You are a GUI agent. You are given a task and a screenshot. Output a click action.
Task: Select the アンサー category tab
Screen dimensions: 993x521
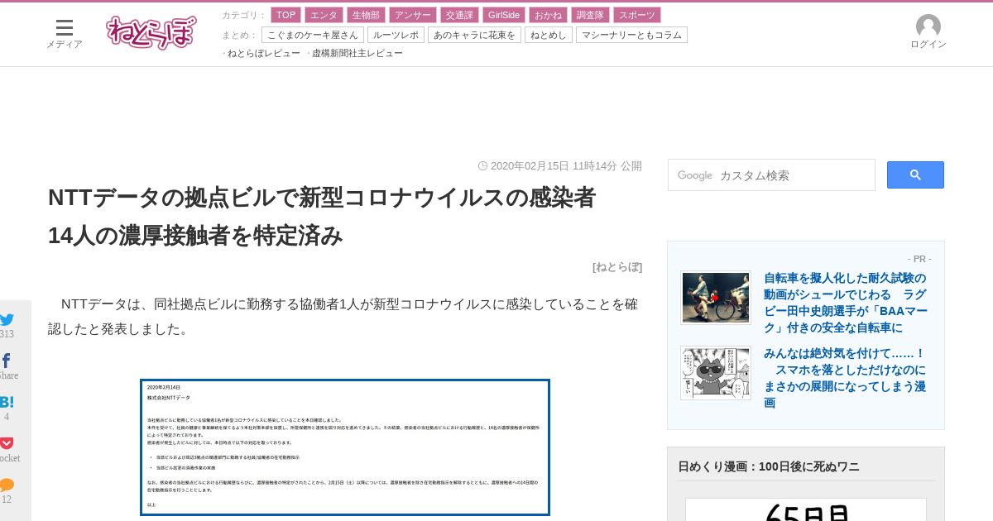[413, 15]
